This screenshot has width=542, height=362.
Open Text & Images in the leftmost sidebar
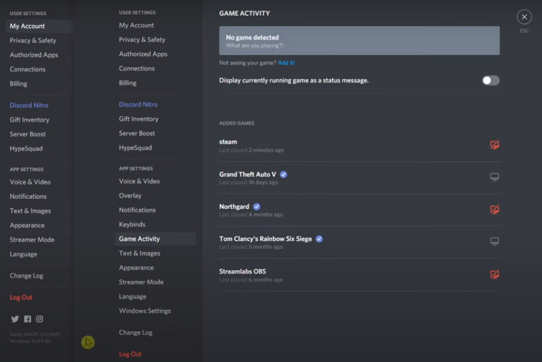click(31, 211)
